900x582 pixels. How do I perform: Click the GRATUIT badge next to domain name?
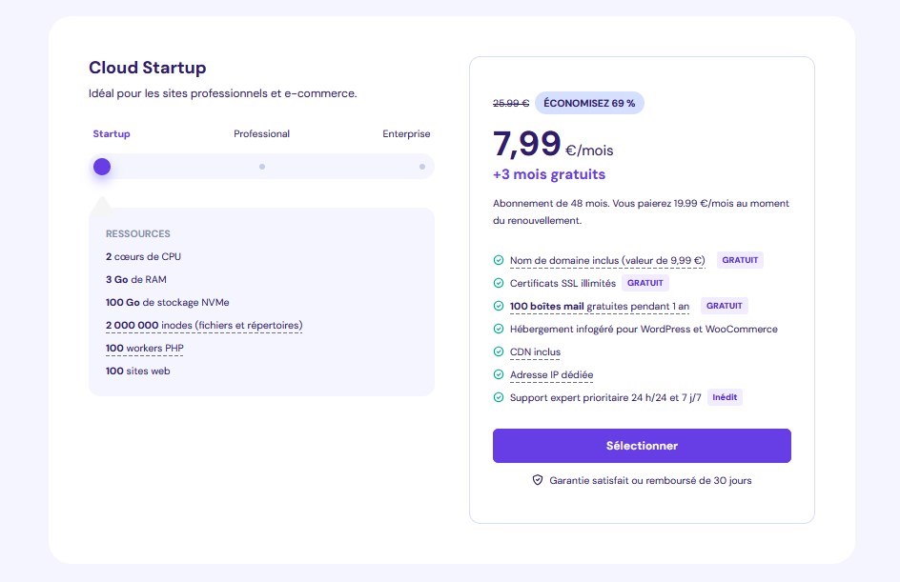pos(740,260)
